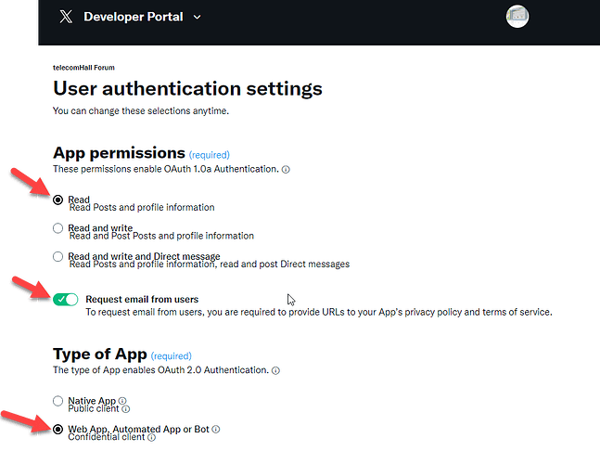
Task: Select the Native App radio button
Action: pyautogui.click(x=57, y=401)
